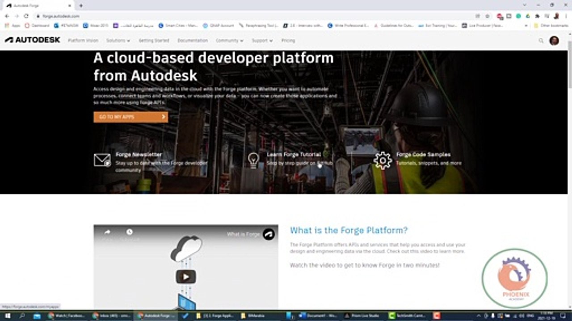Open Platform Vision in the site menu
Screen dimensions: 572x321
83,41
